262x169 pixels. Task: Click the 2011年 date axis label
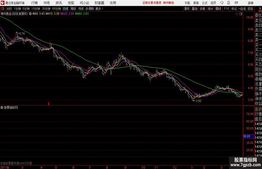(x=5, y=167)
